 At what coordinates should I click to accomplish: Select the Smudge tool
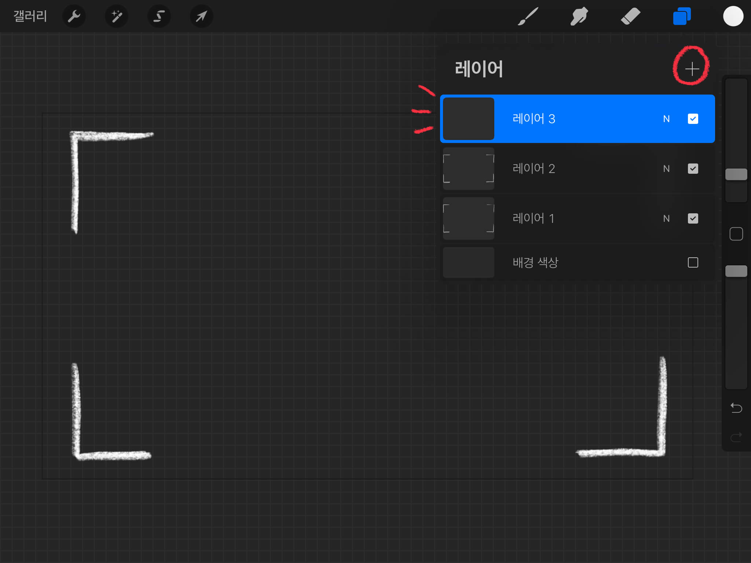coord(579,16)
